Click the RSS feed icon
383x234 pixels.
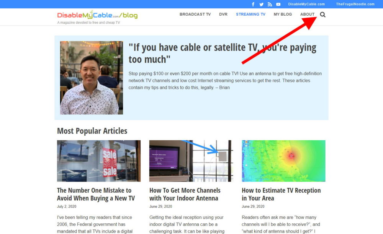pyautogui.click(x=270, y=4)
